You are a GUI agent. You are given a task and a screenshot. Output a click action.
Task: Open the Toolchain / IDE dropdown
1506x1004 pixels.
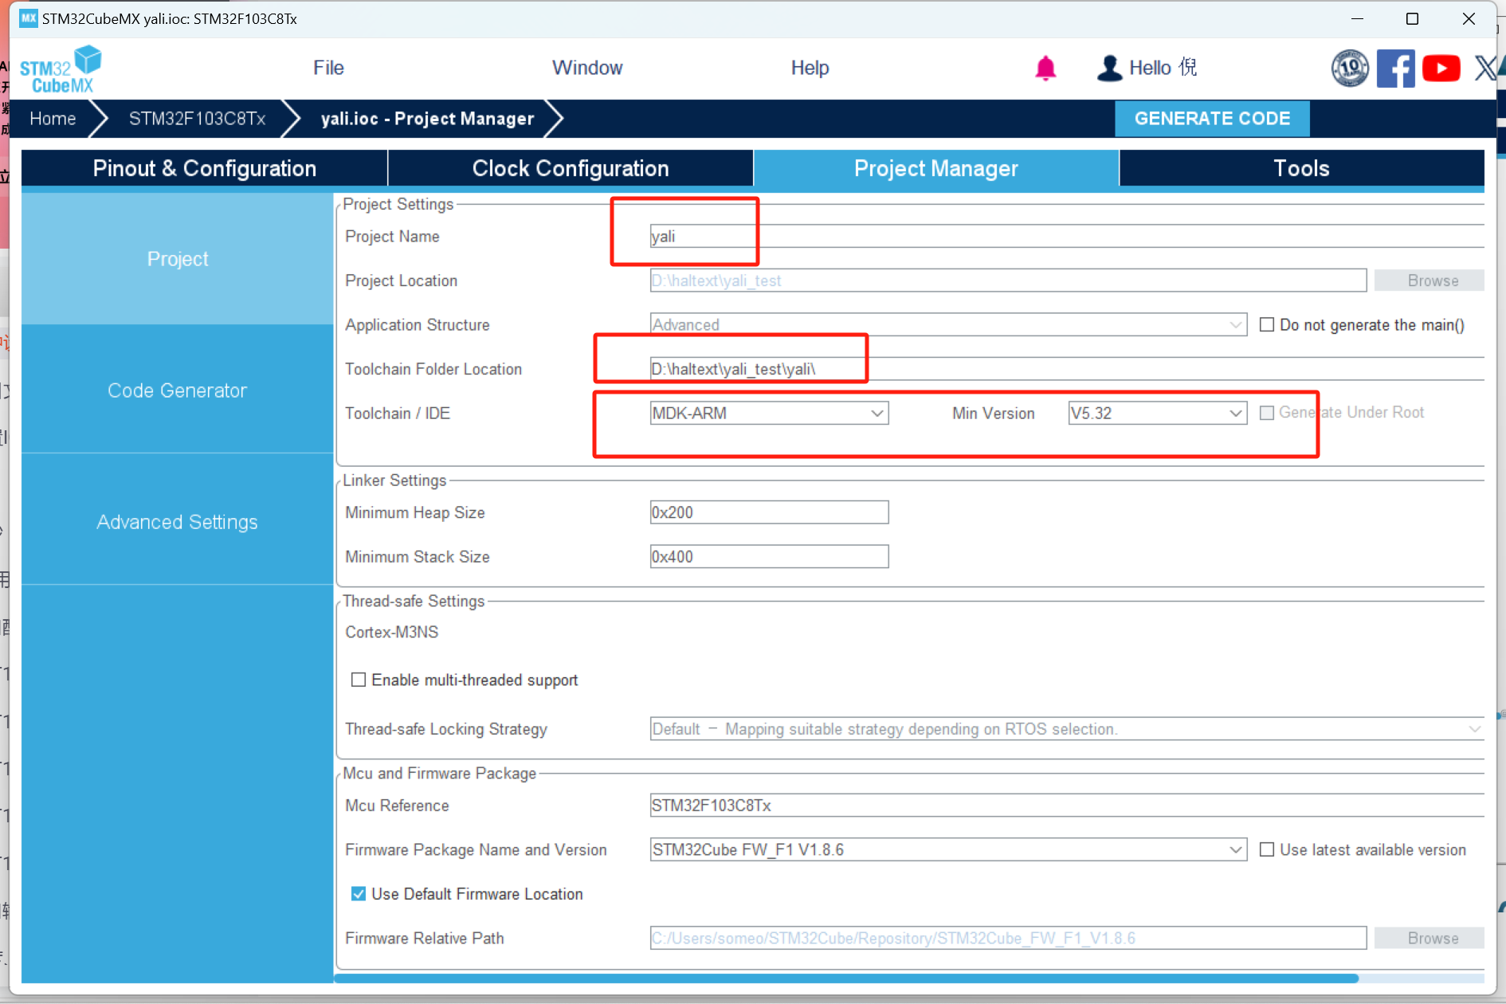click(x=769, y=413)
